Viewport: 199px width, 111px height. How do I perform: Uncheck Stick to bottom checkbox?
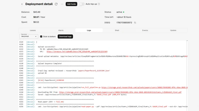tap(41, 36)
